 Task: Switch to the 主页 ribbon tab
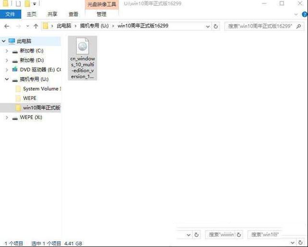[31, 14]
